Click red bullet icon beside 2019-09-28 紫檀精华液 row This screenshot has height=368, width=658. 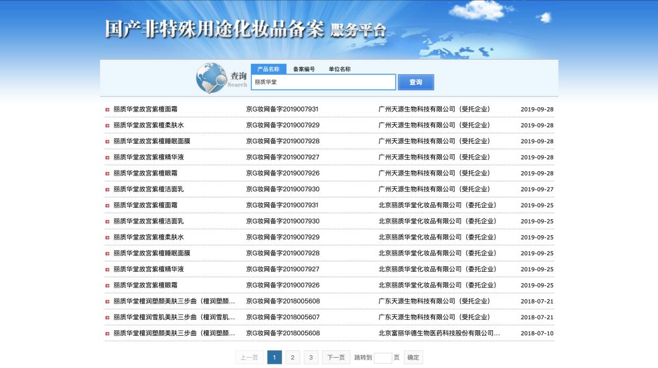coord(107,157)
